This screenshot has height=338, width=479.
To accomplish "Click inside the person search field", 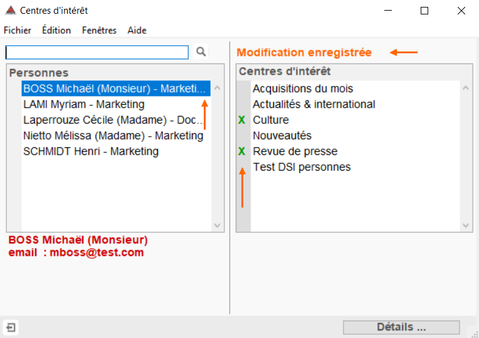I will click(x=97, y=52).
